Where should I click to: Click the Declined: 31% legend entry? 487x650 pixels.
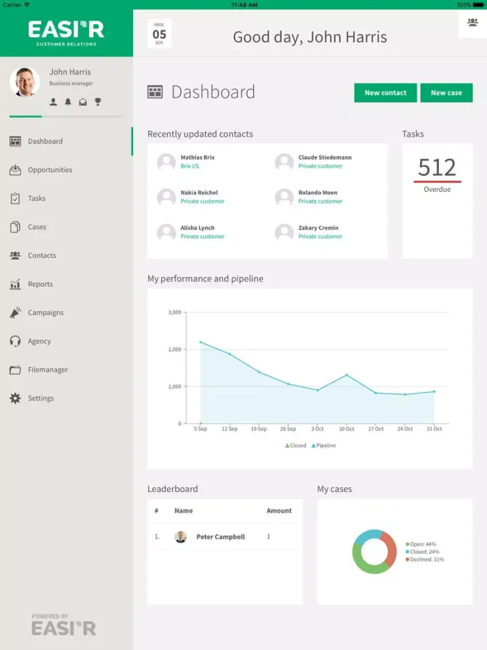425,560
